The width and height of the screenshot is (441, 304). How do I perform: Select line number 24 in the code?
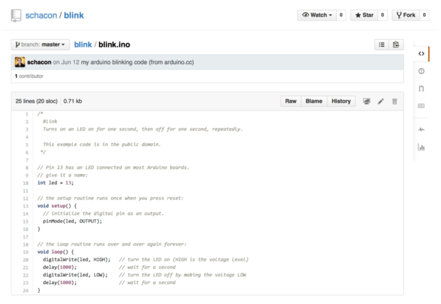click(x=26, y=290)
